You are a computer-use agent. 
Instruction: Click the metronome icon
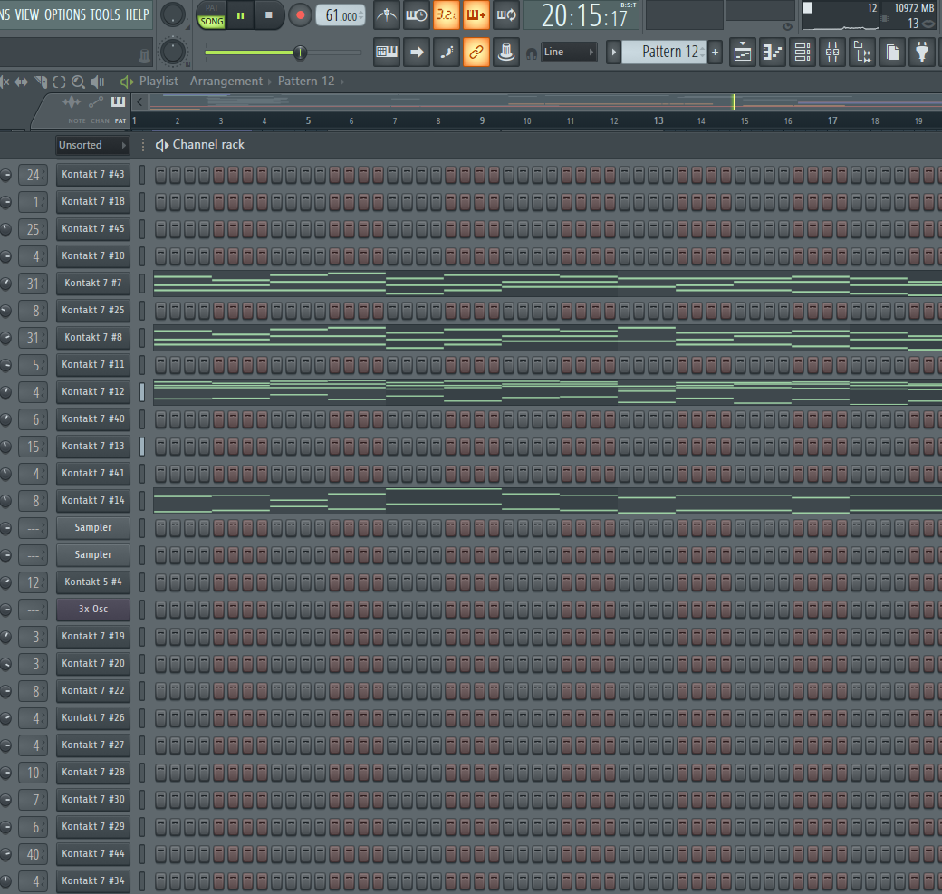click(x=388, y=14)
